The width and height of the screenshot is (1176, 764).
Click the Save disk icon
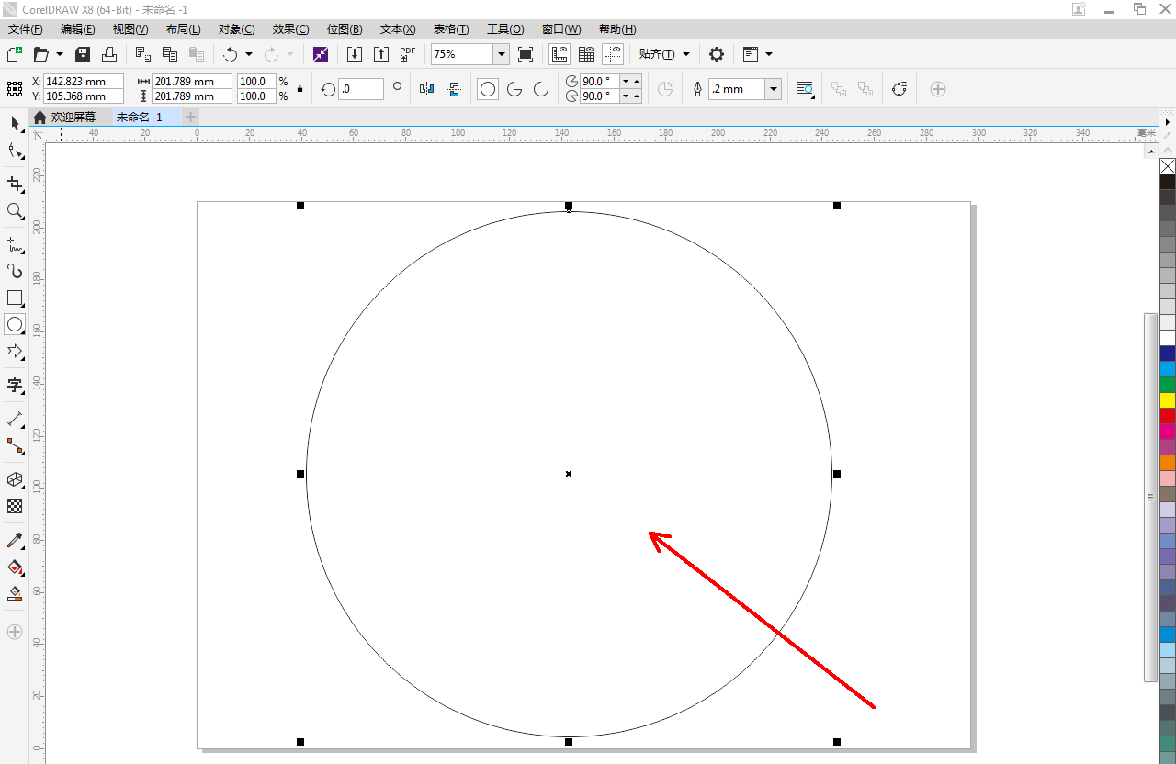(x=83, y=54)
